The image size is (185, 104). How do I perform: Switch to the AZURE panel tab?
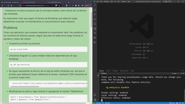[132, 71]
